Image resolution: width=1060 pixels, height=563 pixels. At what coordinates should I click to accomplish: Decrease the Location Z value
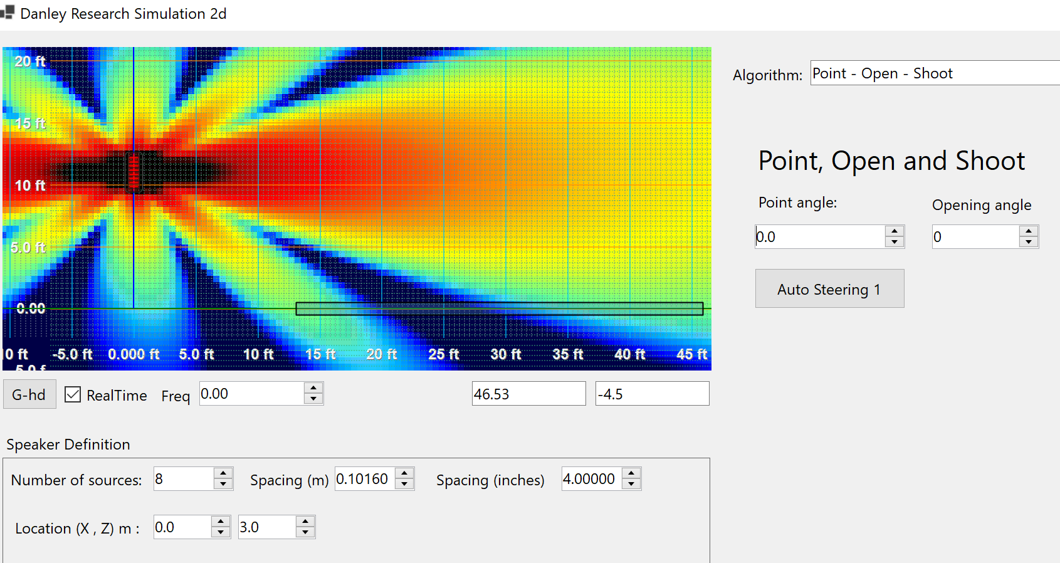click(x=305, y=533)
